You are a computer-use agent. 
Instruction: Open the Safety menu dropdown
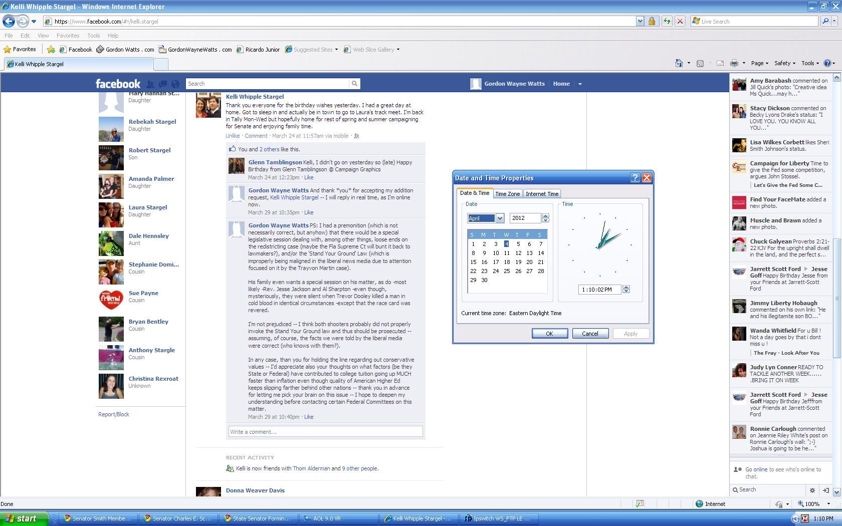click(784, 63)
